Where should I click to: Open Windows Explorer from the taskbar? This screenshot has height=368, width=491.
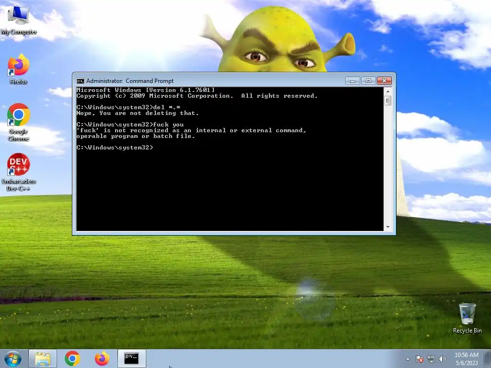point(43,358)
